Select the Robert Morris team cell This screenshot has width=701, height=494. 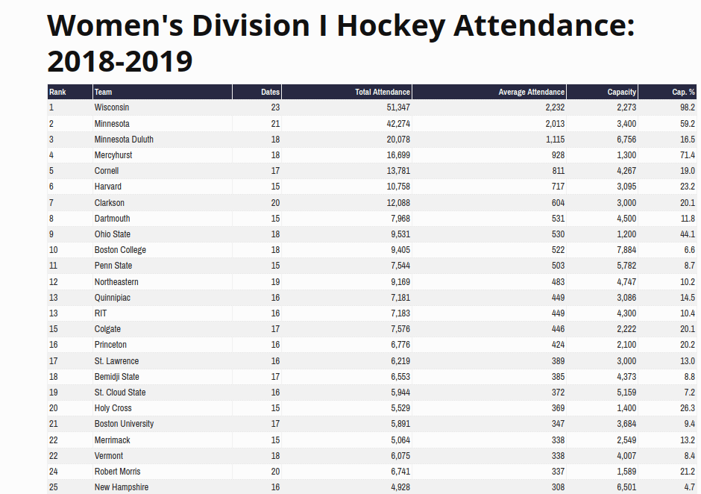pyautogui.click(x=117, y=472)
